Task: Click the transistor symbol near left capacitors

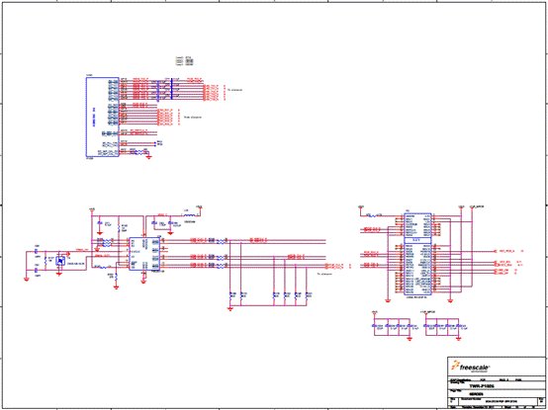Action: (x=60, y=261)
